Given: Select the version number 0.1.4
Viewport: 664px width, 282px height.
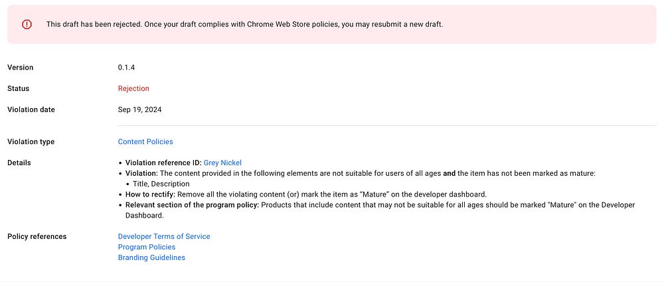Looking at the screenshot, I should pyautogui.click(x=126, y=67).
